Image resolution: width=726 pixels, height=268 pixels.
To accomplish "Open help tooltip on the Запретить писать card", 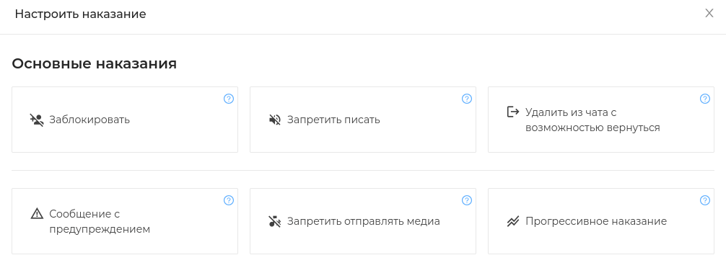I will tap(467, 99).
